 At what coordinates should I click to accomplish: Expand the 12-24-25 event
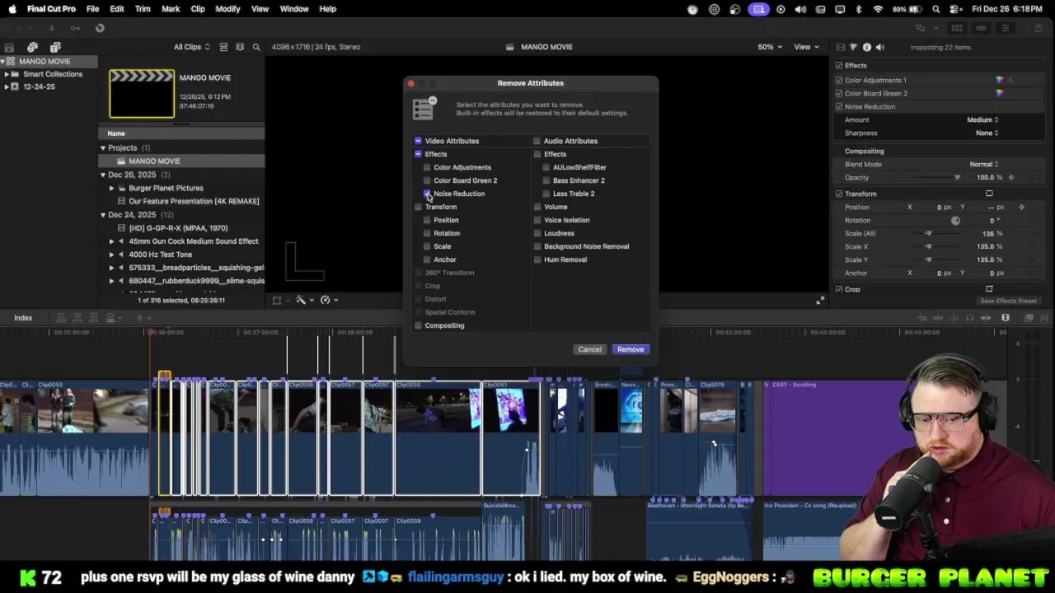point(7,86)
